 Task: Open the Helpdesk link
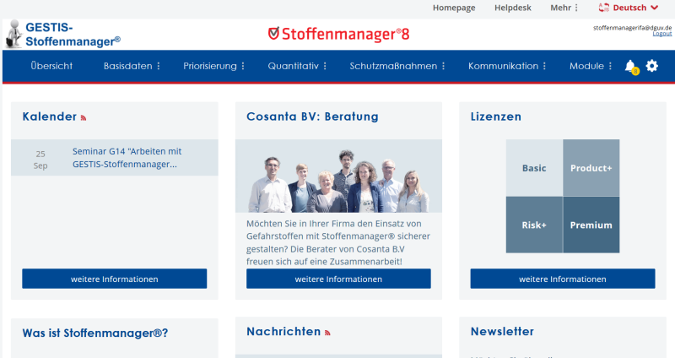point(513,8)
